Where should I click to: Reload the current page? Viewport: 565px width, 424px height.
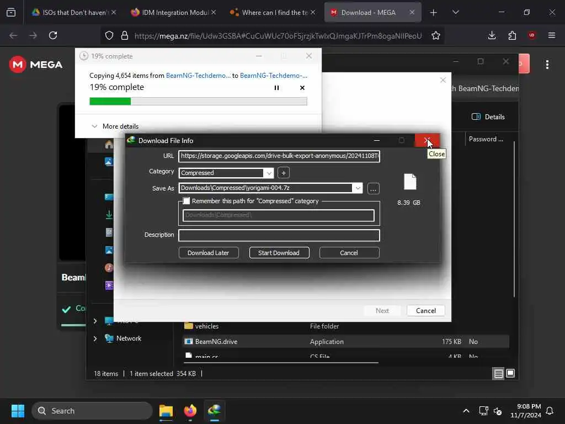pos(53,35)
